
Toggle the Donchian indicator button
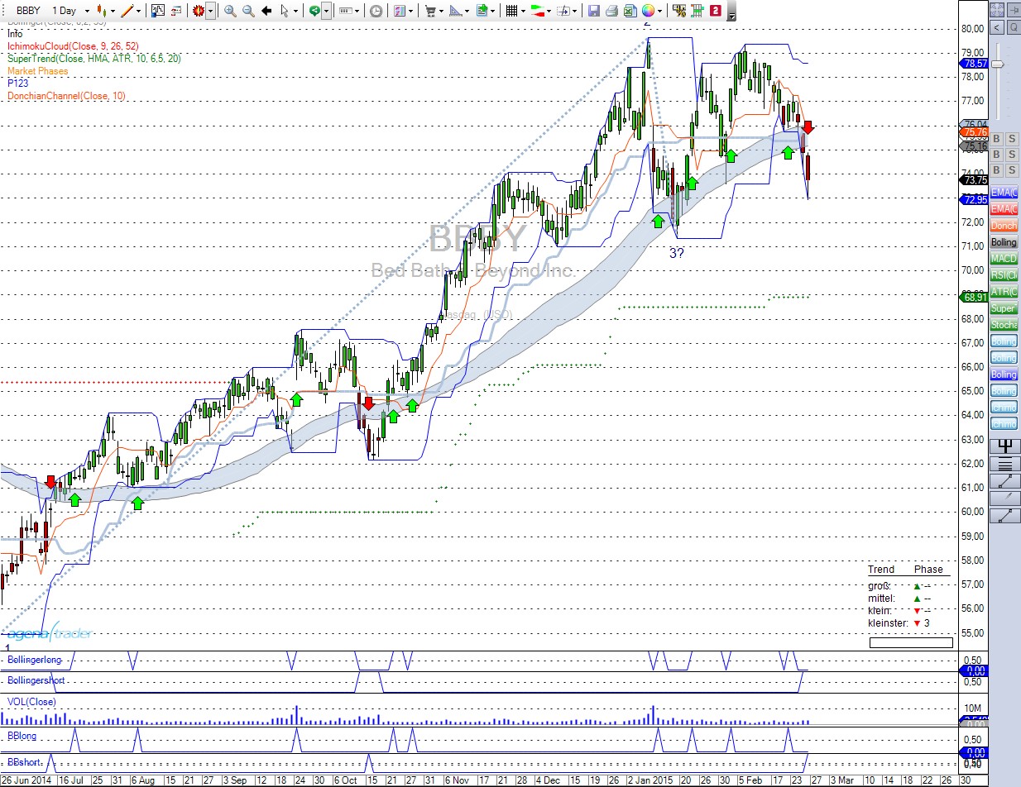(x=1004, y=226)
